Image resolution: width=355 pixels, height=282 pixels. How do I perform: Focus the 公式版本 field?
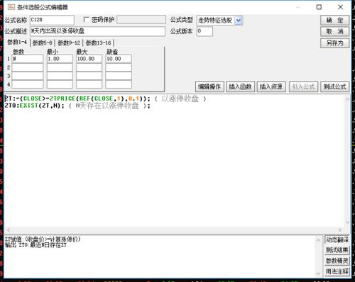[x=204, y=31]
